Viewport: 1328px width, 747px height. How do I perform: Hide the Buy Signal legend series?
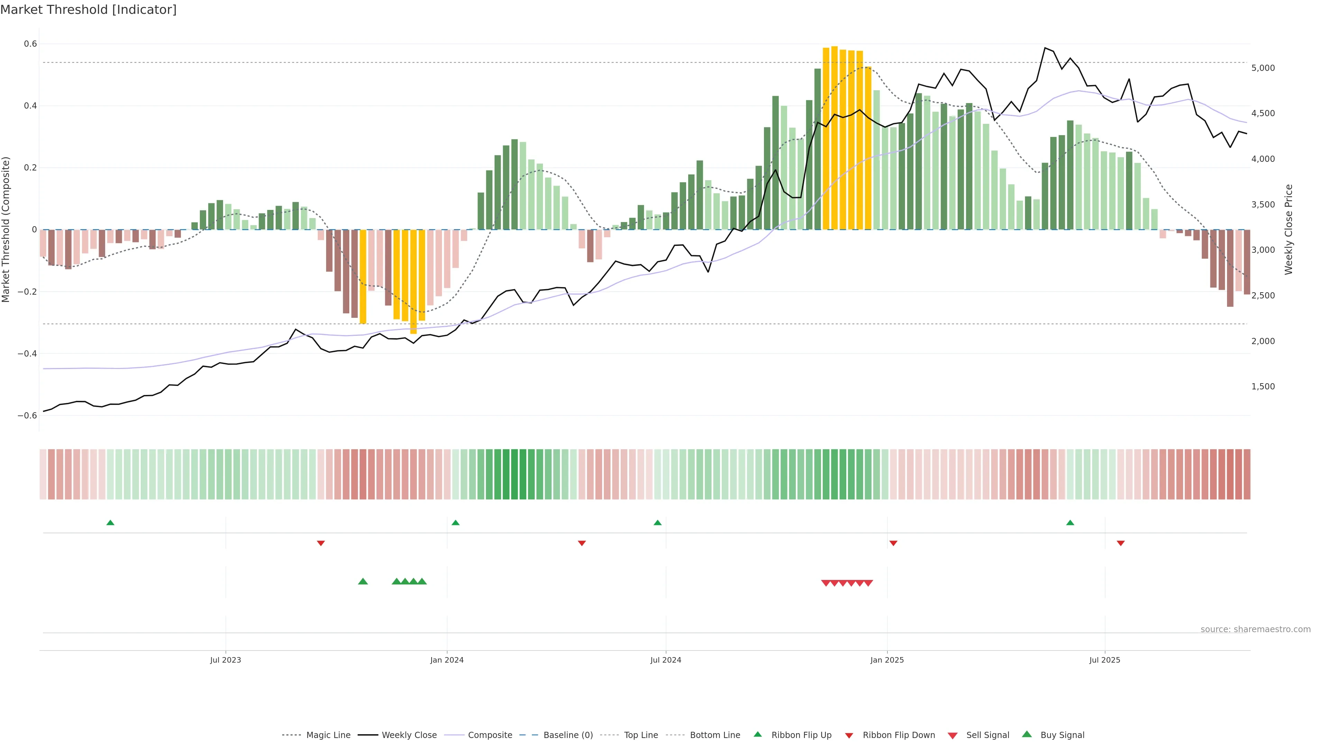click(1062, 735)
